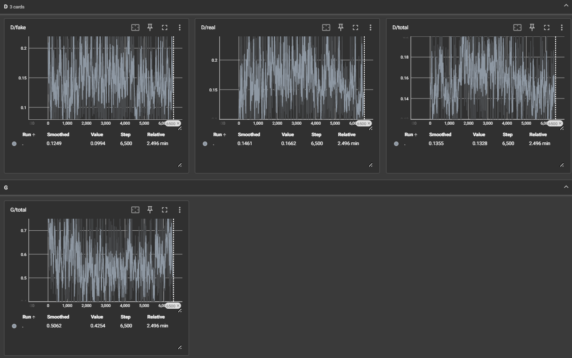
Task: Open D/fake chart in full screen
Action: 165,28
